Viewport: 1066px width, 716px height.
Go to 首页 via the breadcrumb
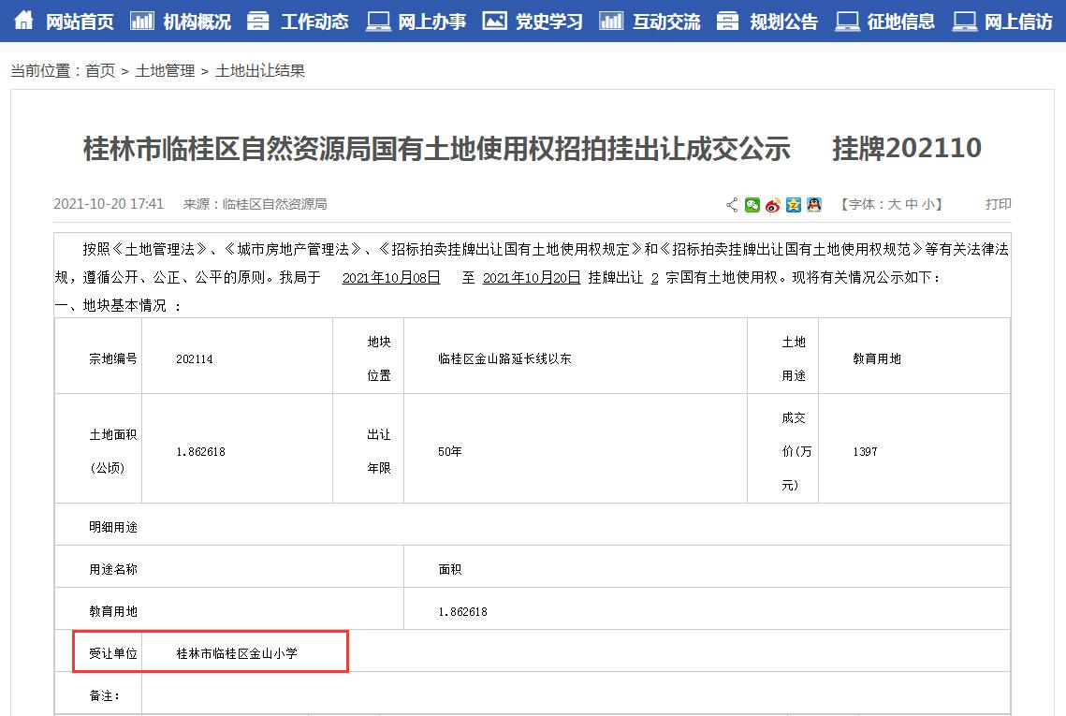point(98,69)
